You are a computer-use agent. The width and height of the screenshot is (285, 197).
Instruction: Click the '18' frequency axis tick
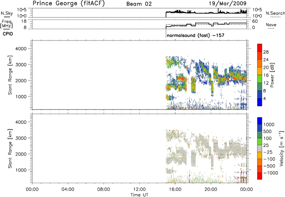pos(24,21)
